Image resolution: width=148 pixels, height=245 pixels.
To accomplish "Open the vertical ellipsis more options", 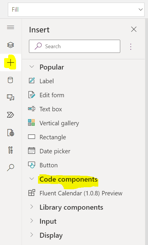I will (131, 47).
